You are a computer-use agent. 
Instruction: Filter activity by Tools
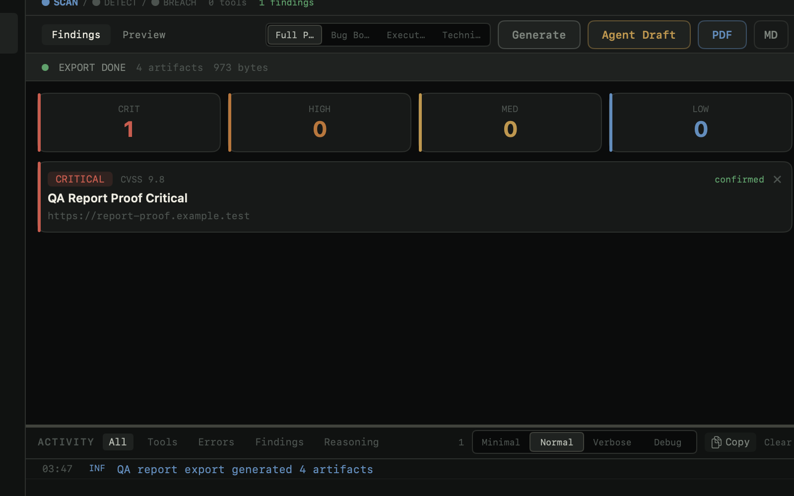[162, 442]
